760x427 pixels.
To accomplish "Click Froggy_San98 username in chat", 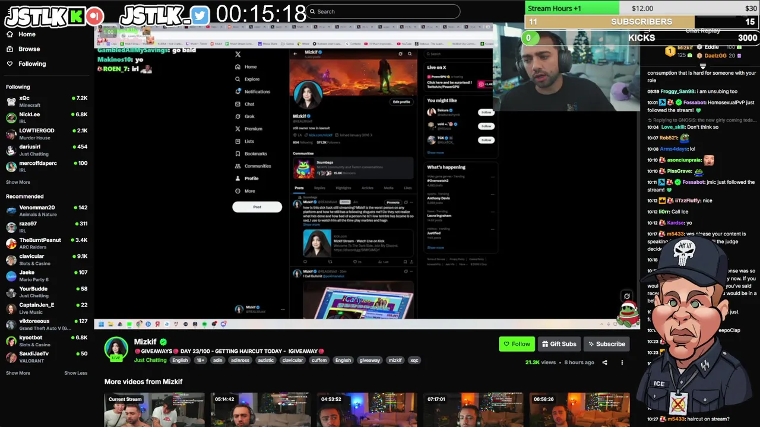I will point(676,91).
